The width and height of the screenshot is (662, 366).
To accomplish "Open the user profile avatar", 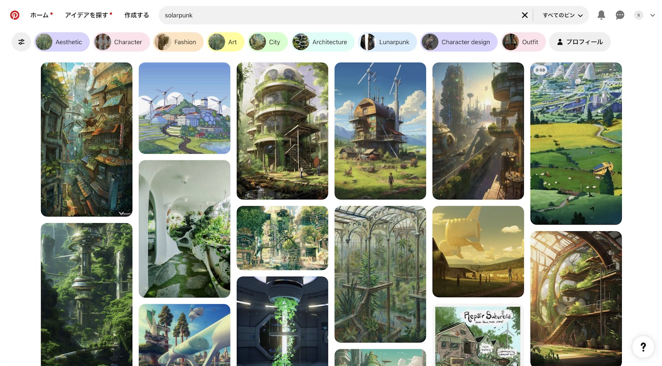I will pyautogui.click(x=639, y=15).
